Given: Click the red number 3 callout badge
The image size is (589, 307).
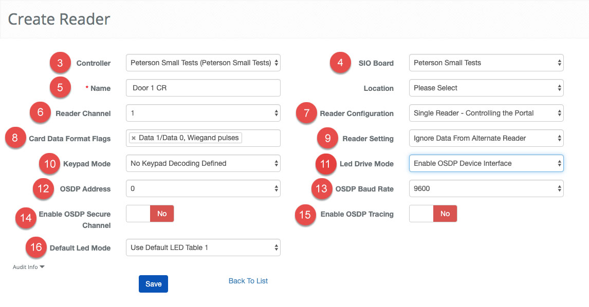Looking at the screenshot, I should click(x=60, y=63).
